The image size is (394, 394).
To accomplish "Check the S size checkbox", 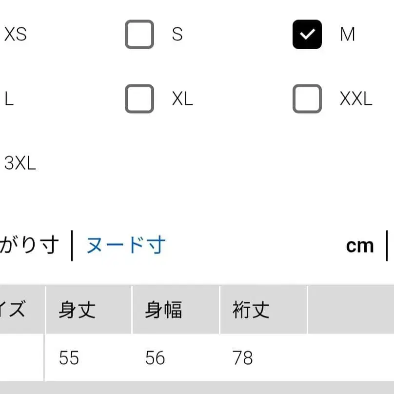I will click(138, 34).
